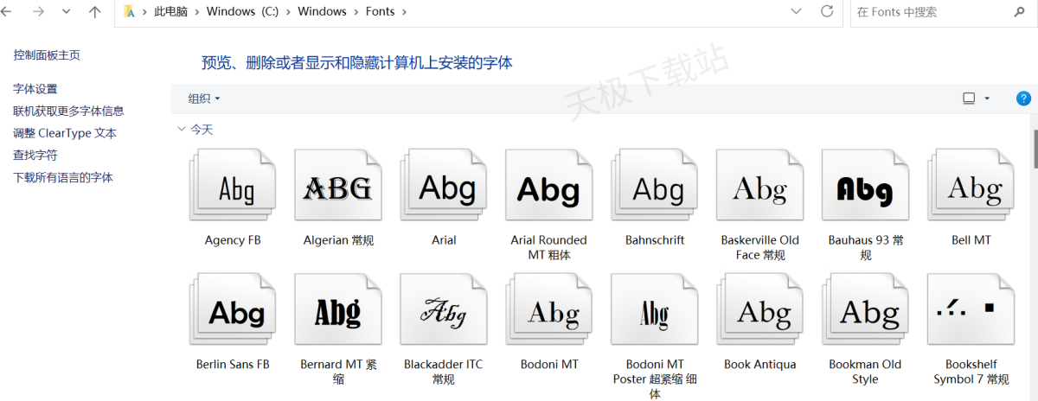Click the Back navigation arrow
This screenshot has width=1038, height=401.
[7, 12]
